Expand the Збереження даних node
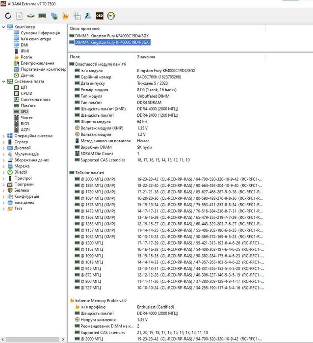Screen dimensions: 313x343 pyautogui.click(x=3, y=160)
